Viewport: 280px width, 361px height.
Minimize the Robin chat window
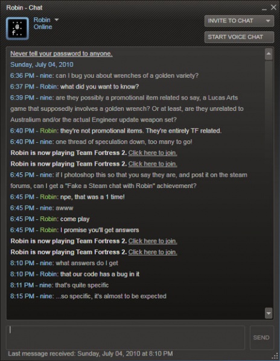click(264, 9)
